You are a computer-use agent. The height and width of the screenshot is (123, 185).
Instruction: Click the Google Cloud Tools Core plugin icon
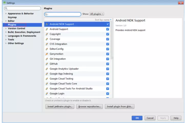[x=47, y=84]
